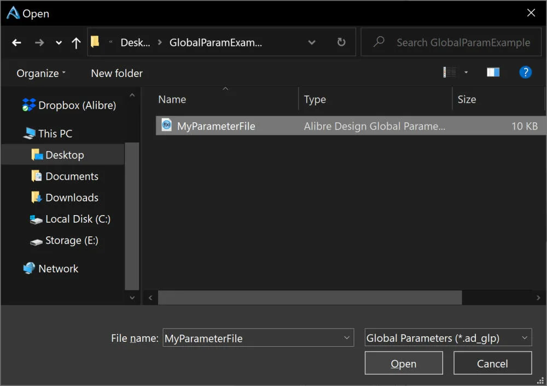This screenshot has width=547, height=386.
Task: Open the Organize menu
Action: pyautogui.click(x=41, y=73)
